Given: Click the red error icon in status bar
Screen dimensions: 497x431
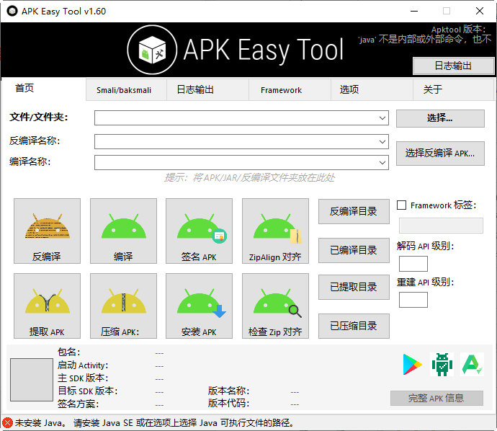Looking at the screenshot, I should pos(8,423).
